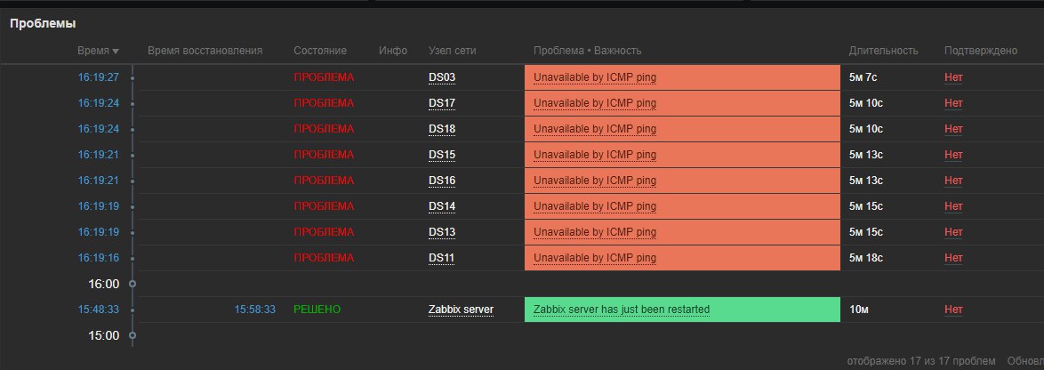Click the 15:58:33 recovery time link
The width and height of the screenshot is (1044, 370).
[254, 310]
